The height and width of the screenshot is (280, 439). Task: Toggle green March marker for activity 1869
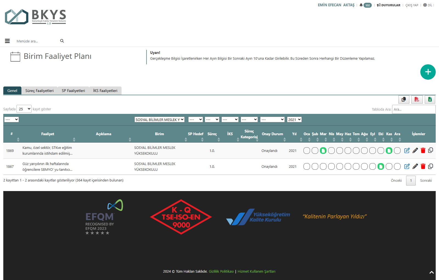323,151
